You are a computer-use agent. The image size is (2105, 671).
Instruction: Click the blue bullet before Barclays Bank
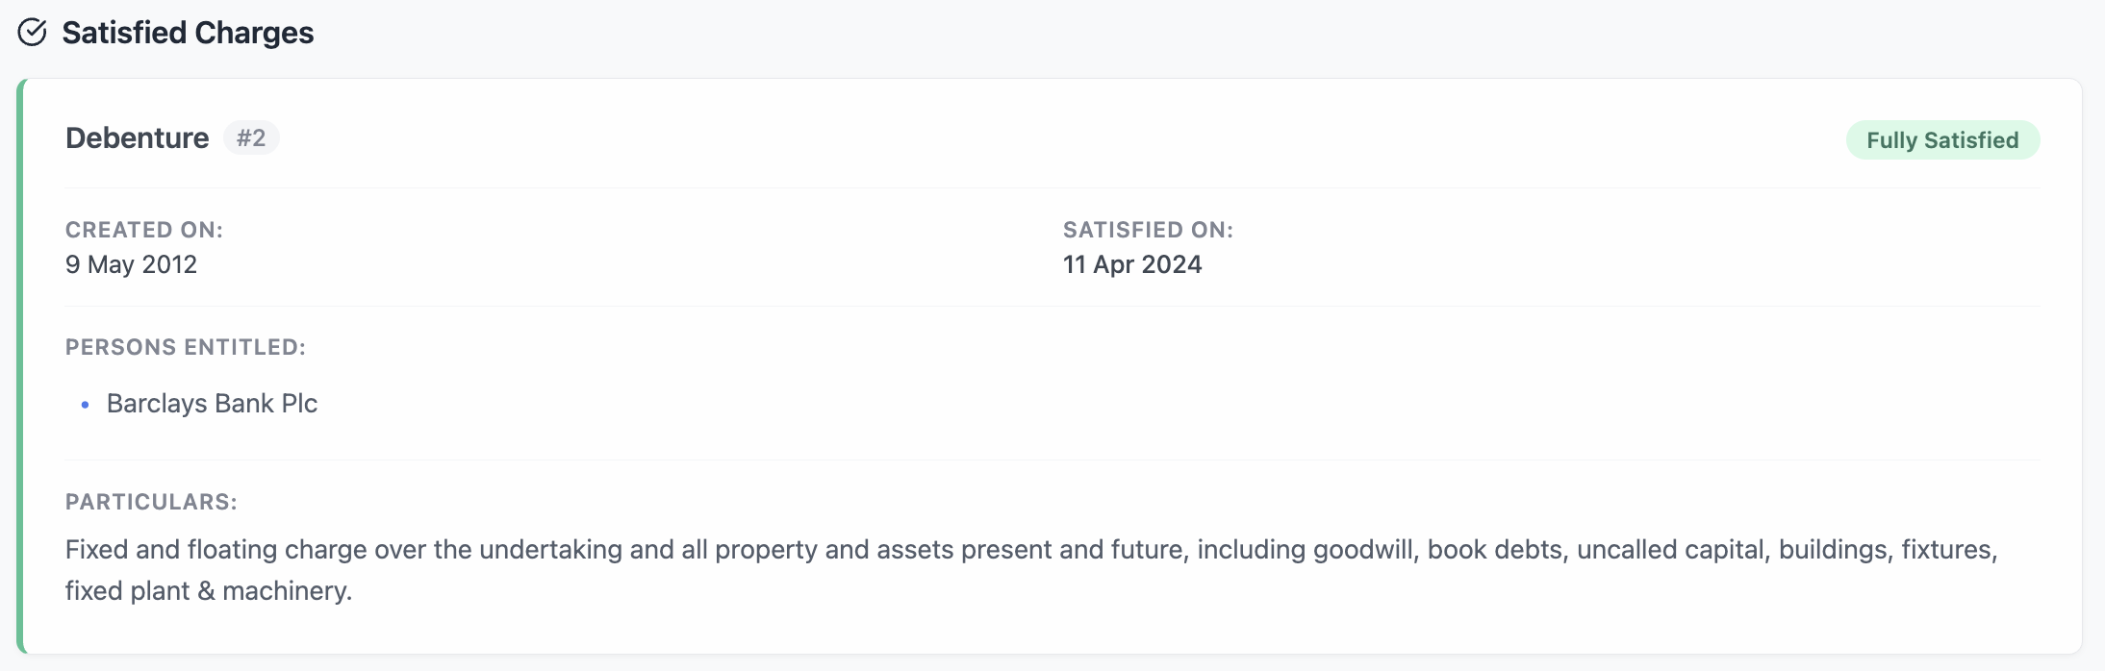point(86,405)
